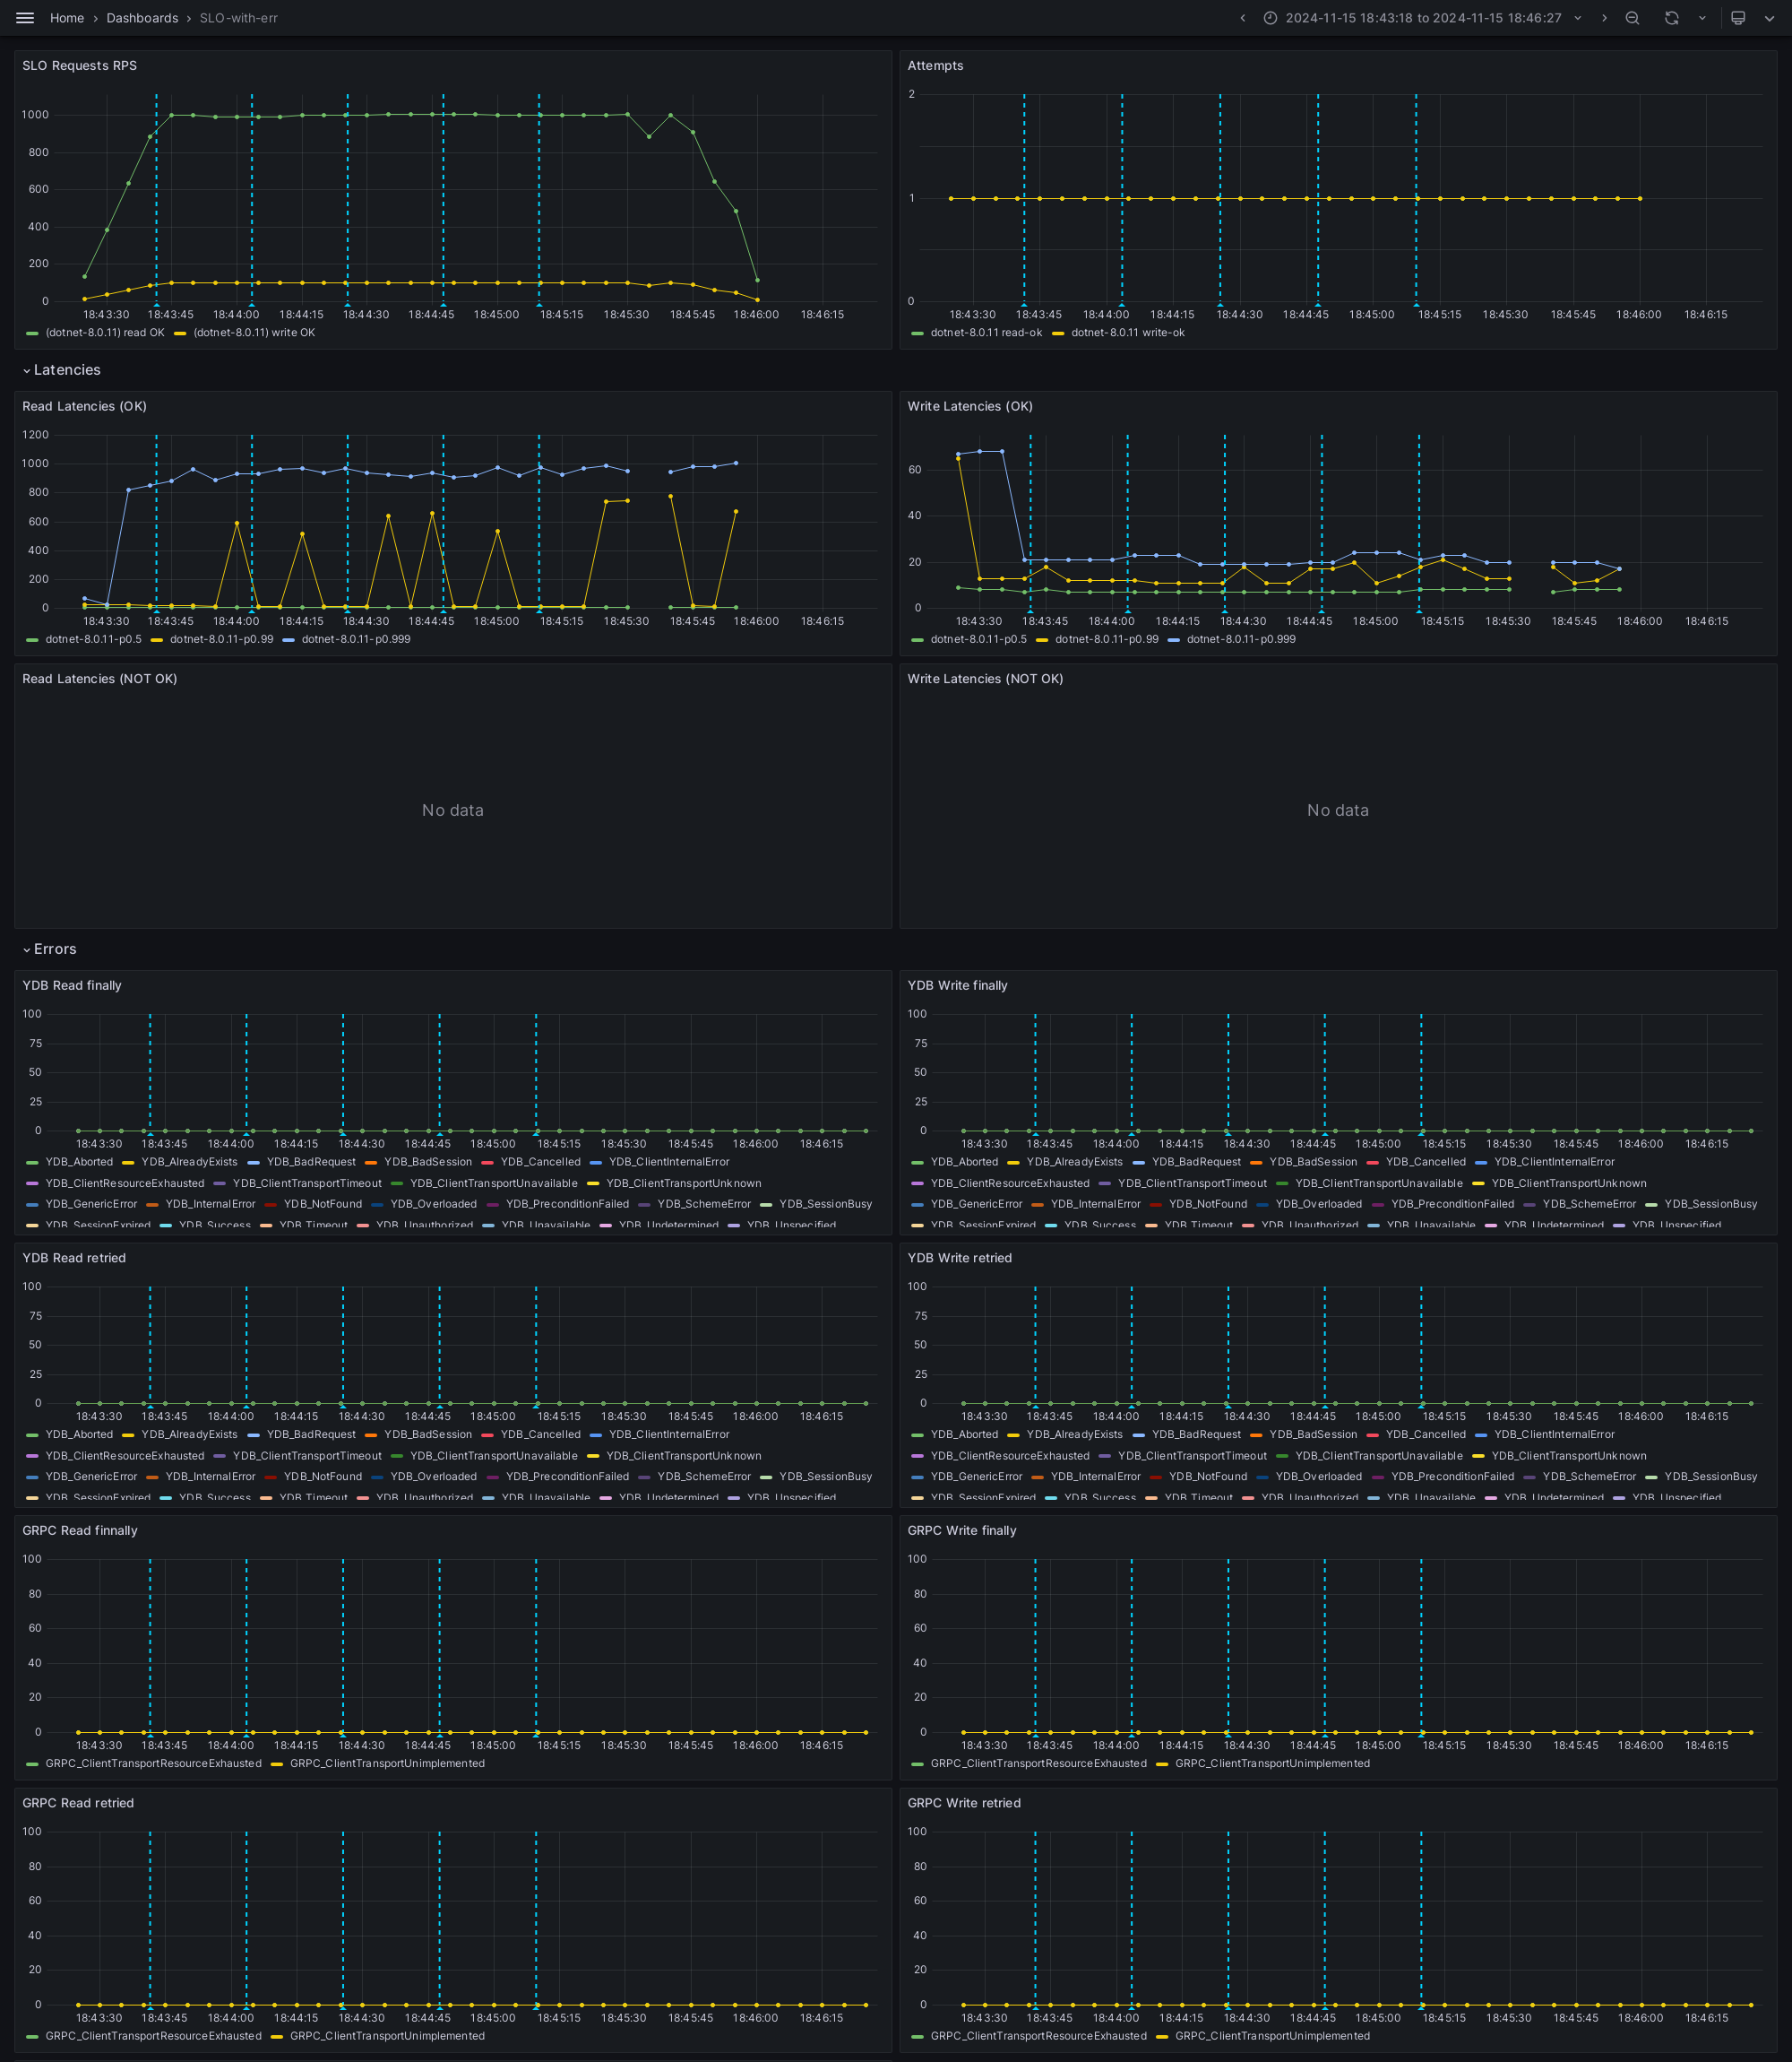Viewport: 1792px width, 2062px height.
Task: Open the Read Latencies (NOT OK) panel title
Action: pos(100,680)
